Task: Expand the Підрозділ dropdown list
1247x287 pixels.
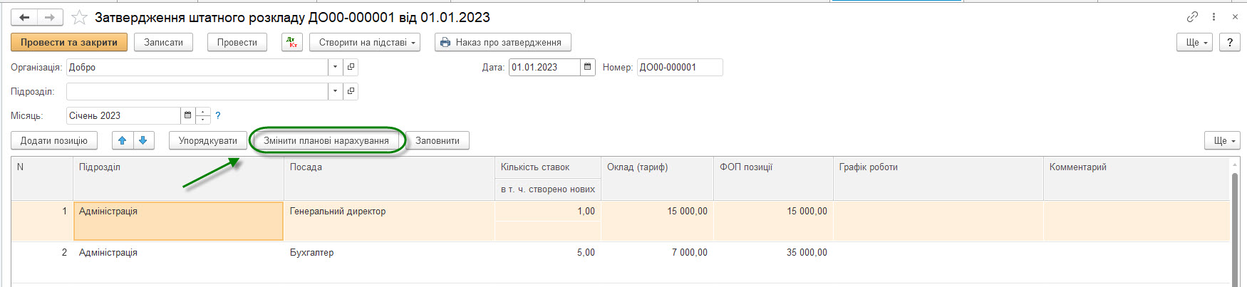Action: click(x=335, y=91)
